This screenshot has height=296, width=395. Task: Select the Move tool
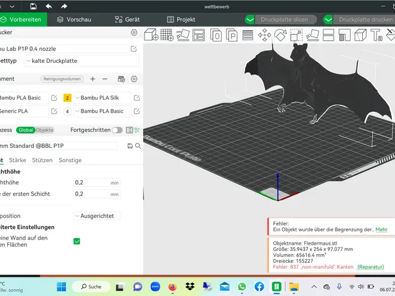coord(265,35)
